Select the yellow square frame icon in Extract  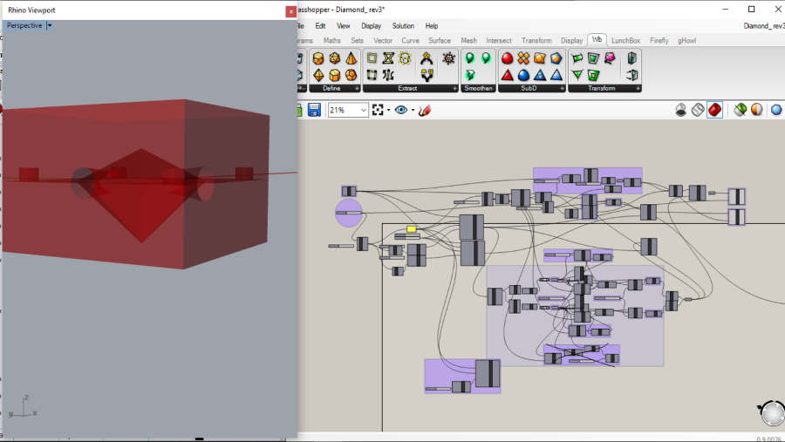pos(372,58)
